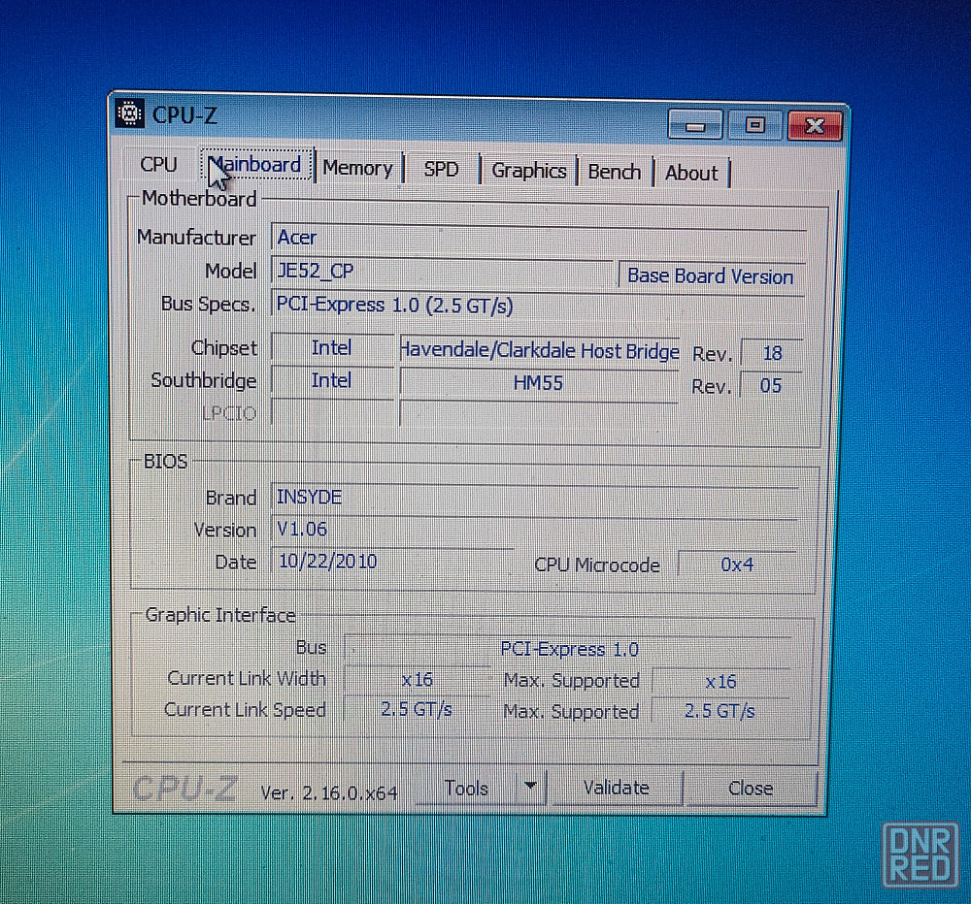Viewport: 971px width, 904px height.
Task: Switch to the CPU tab
Action: 158,165
